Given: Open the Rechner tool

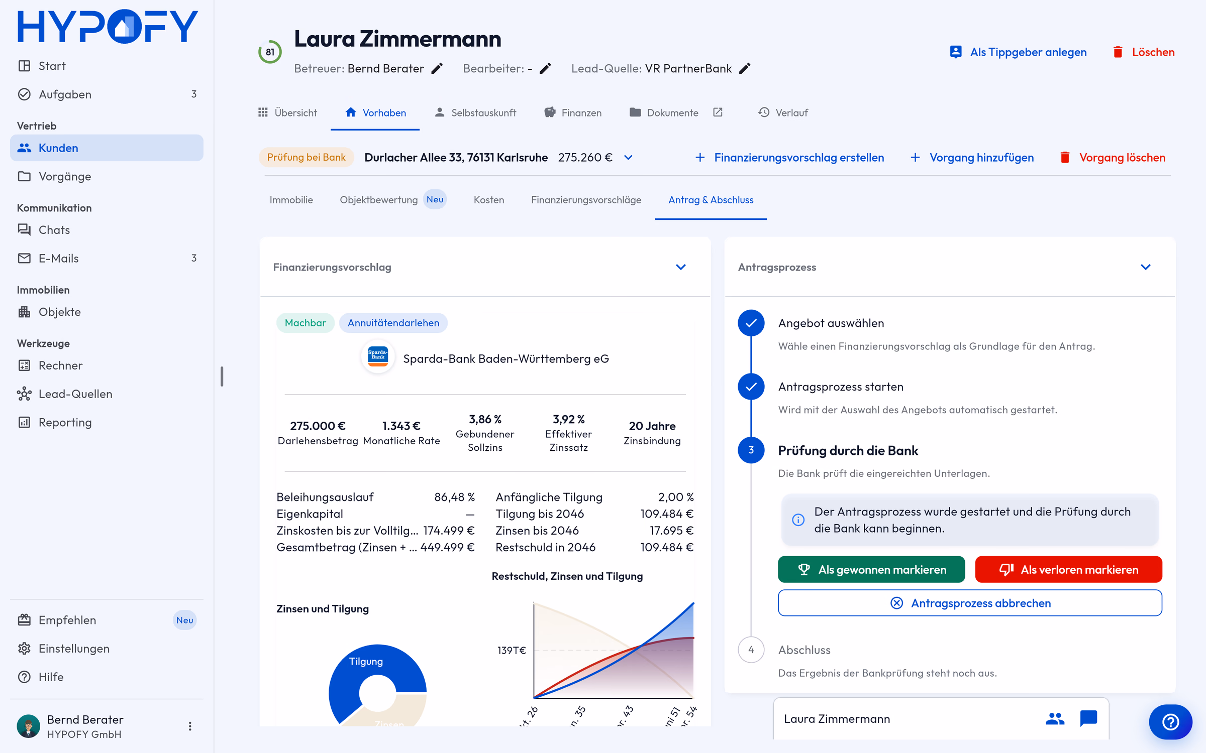Looking at the screenshot, I should point(107,365).
